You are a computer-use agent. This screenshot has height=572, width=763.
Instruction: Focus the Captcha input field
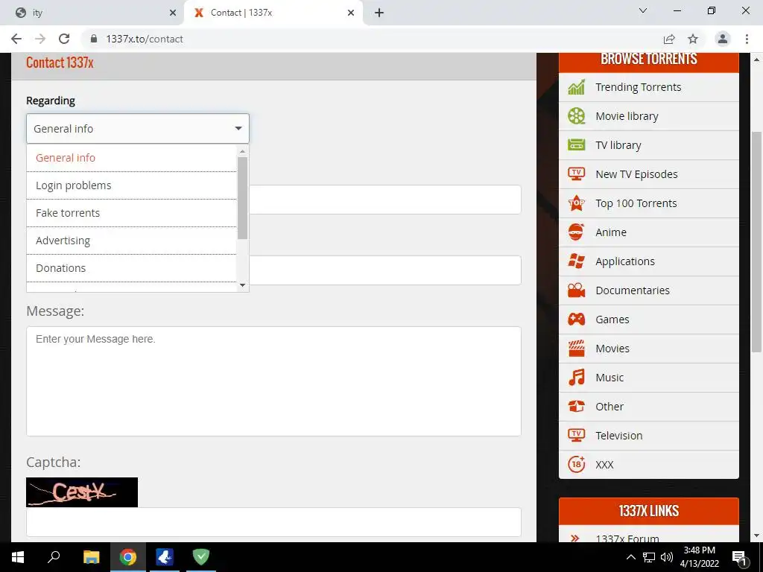coord(273,522)
